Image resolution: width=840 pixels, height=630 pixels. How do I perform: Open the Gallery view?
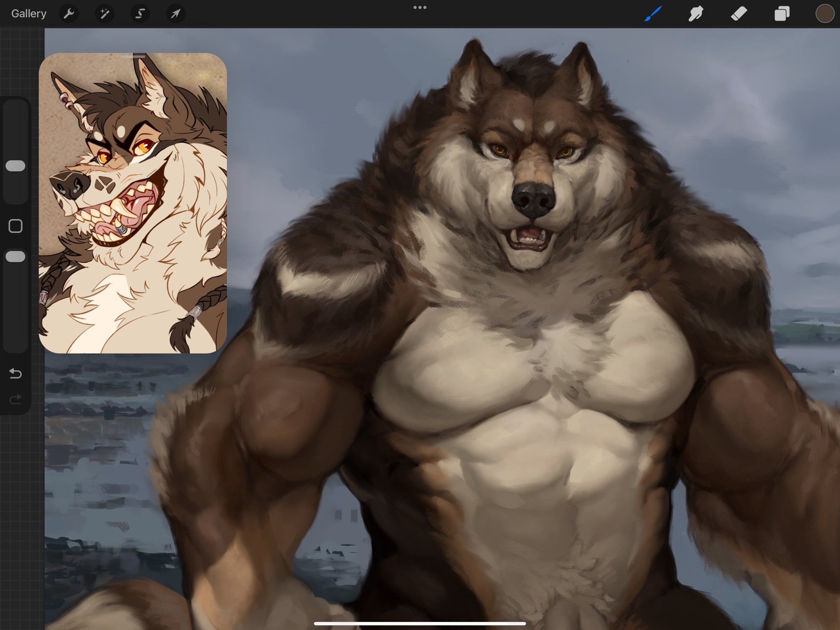pyautogui.click(x=29, y=13)
